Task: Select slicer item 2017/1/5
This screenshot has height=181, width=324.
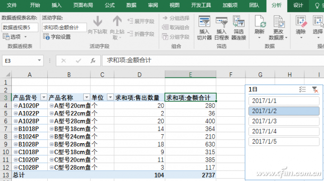Action: (284, 142)
